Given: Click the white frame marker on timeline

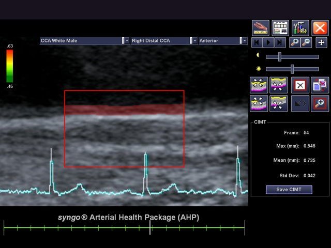Looking at the screenshot, I should tap(151, 227).
